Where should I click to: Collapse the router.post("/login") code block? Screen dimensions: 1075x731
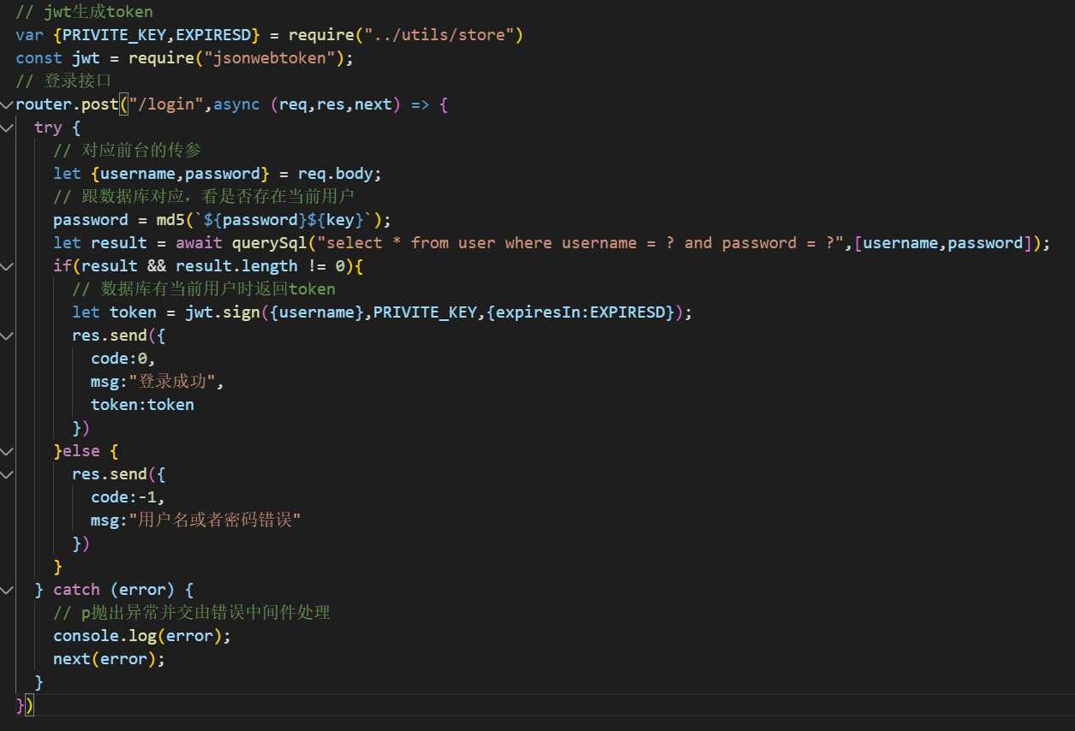7,104
